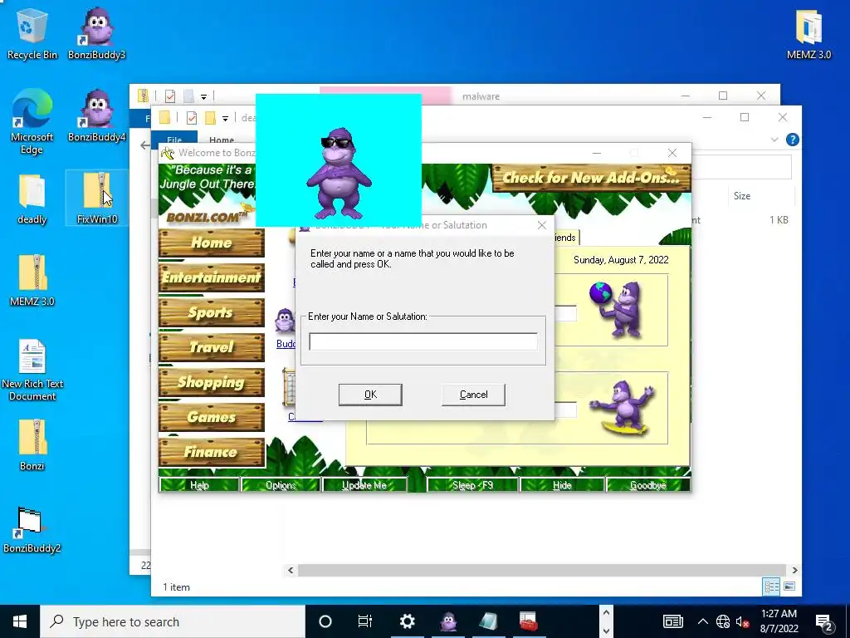
Task: Open the Sports section
Action: click(x=212, y=312)
